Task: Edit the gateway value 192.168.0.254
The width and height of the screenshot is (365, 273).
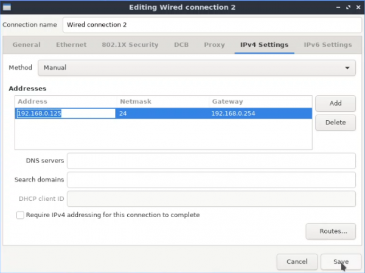Action: [233, 113]
